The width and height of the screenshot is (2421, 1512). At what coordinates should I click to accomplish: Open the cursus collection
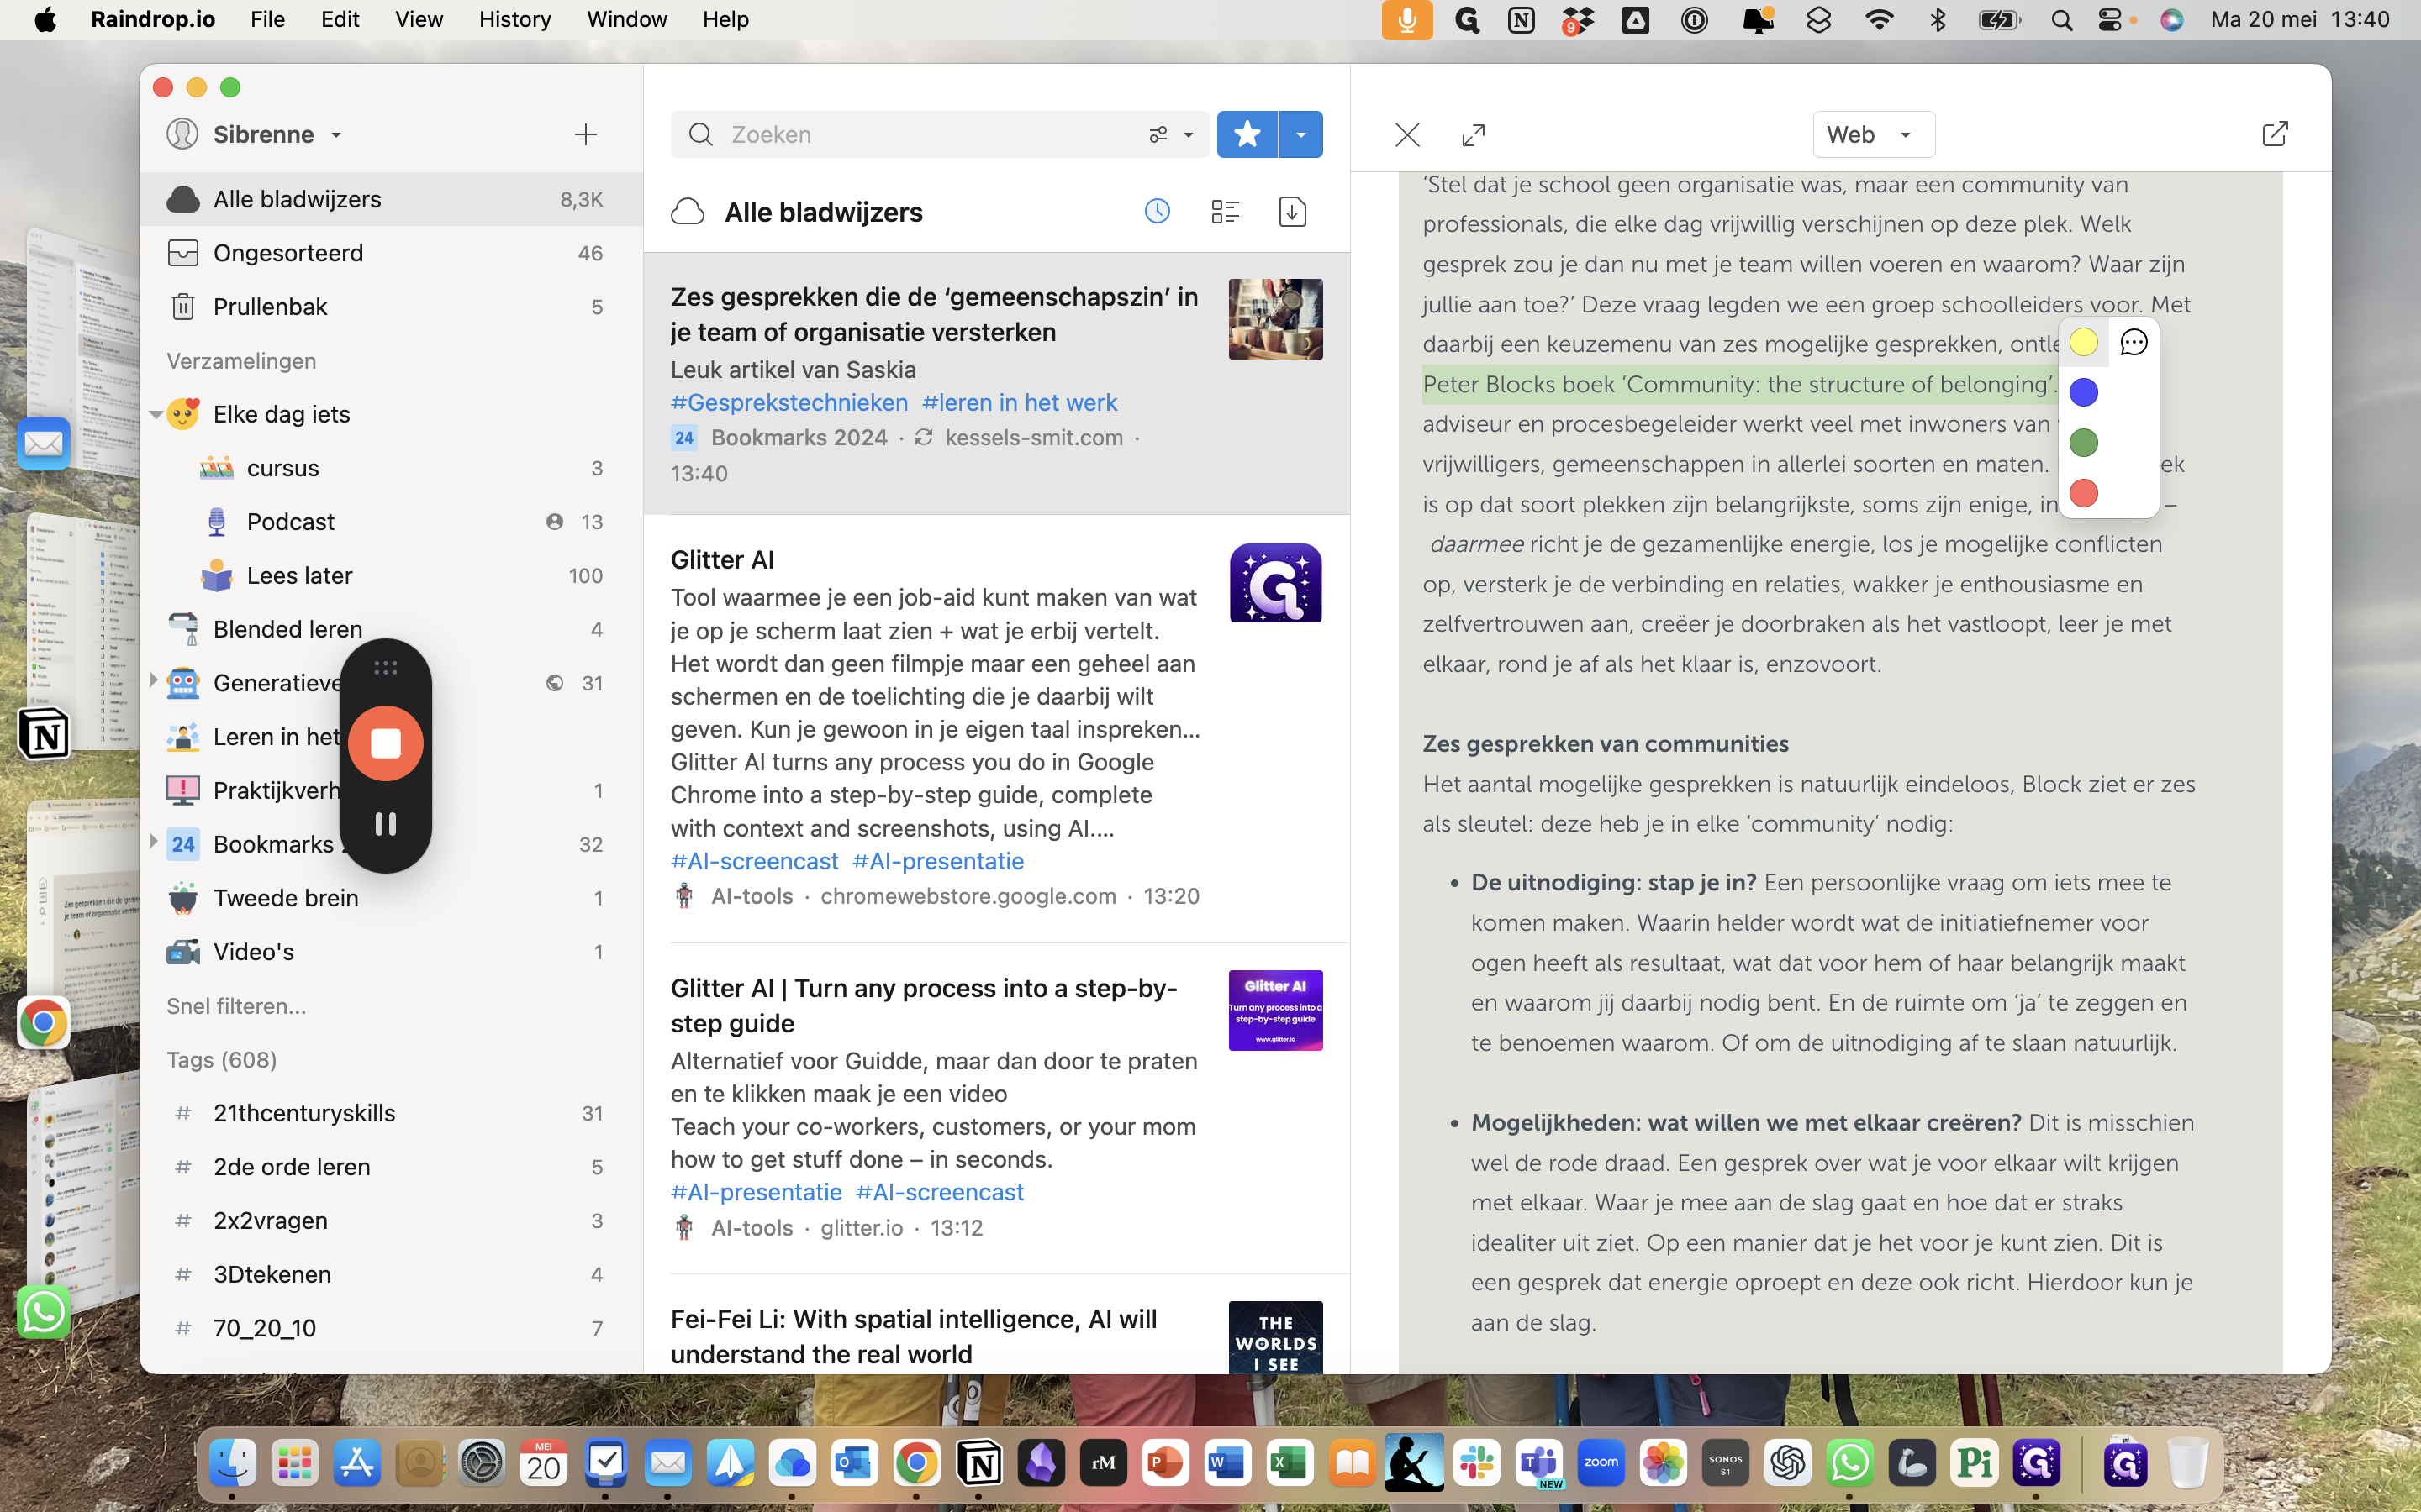coord(391,468)
